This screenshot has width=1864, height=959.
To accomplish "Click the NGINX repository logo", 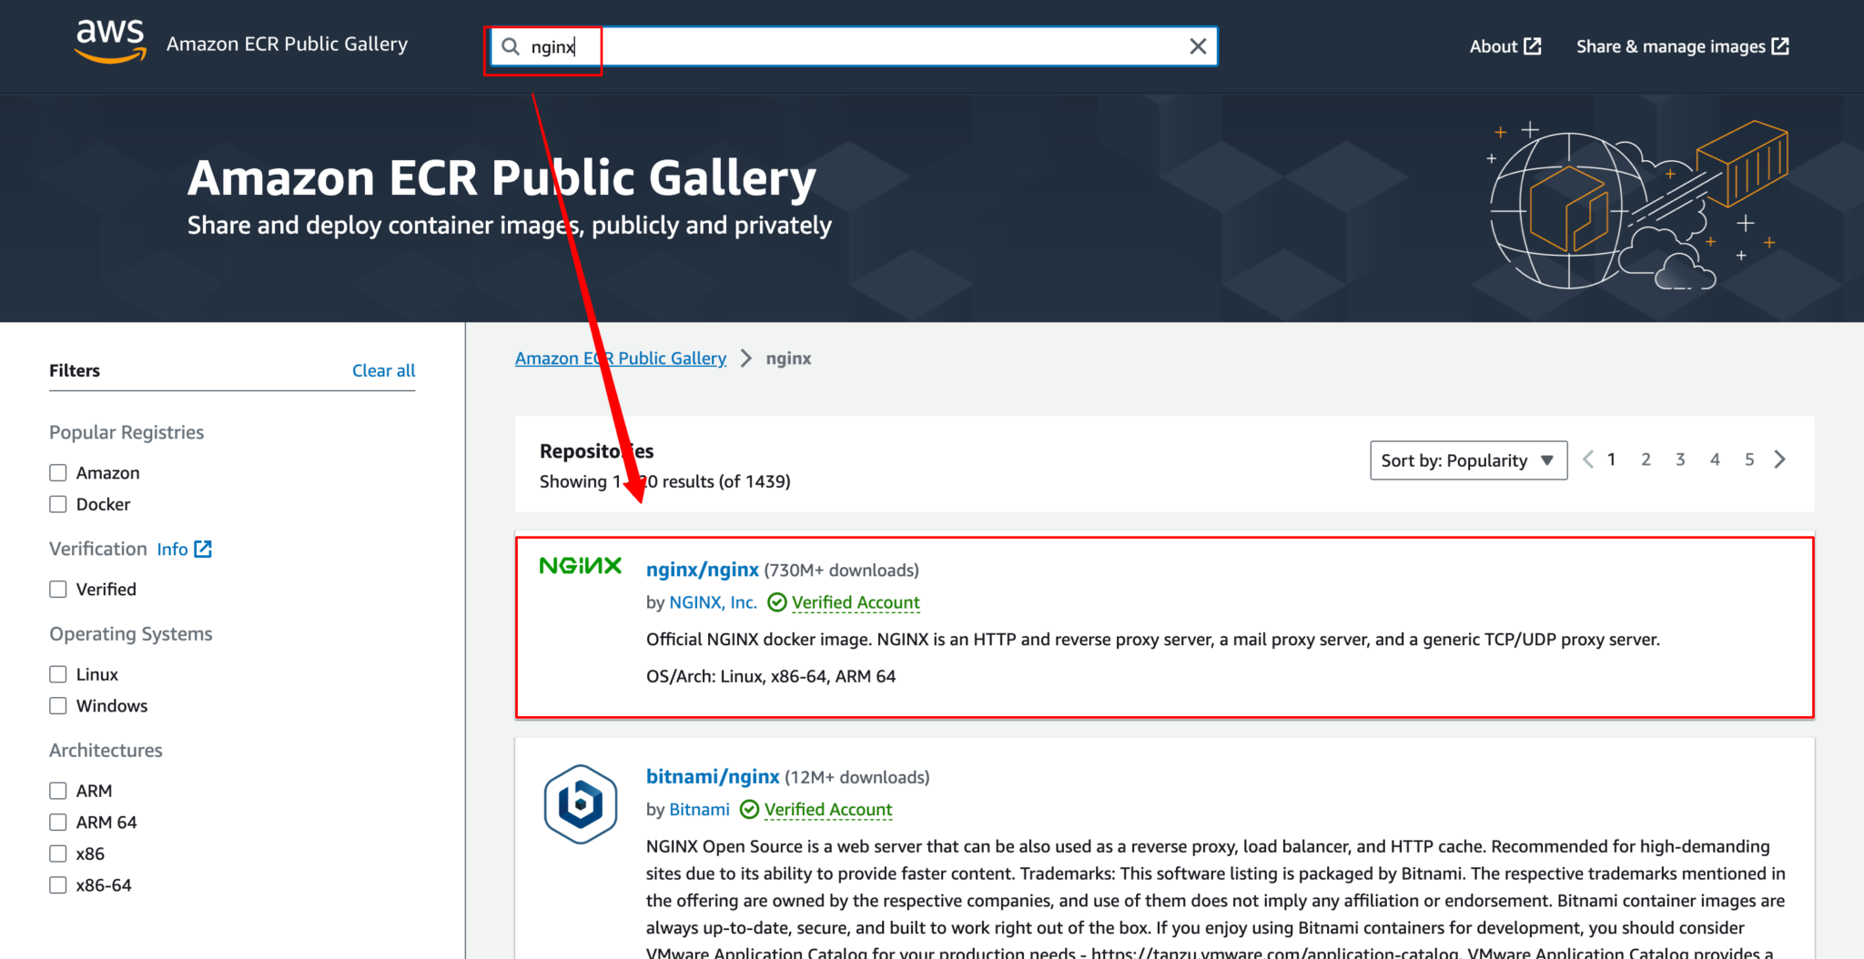I will click(x=580, y=565).
